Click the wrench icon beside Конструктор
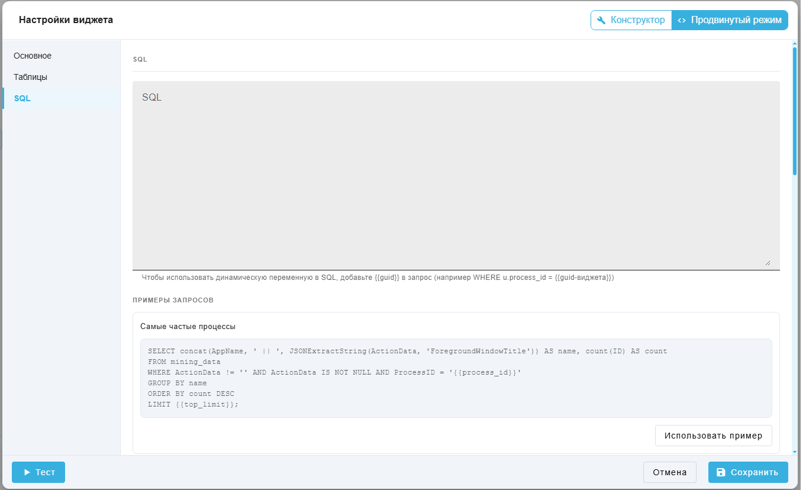 point(601,20)
